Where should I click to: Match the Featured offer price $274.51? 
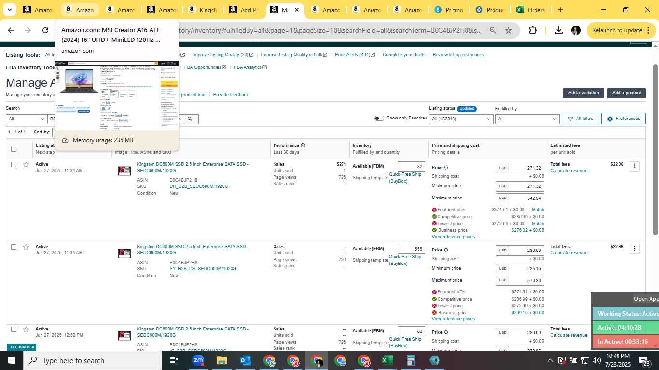pos(537,210)
